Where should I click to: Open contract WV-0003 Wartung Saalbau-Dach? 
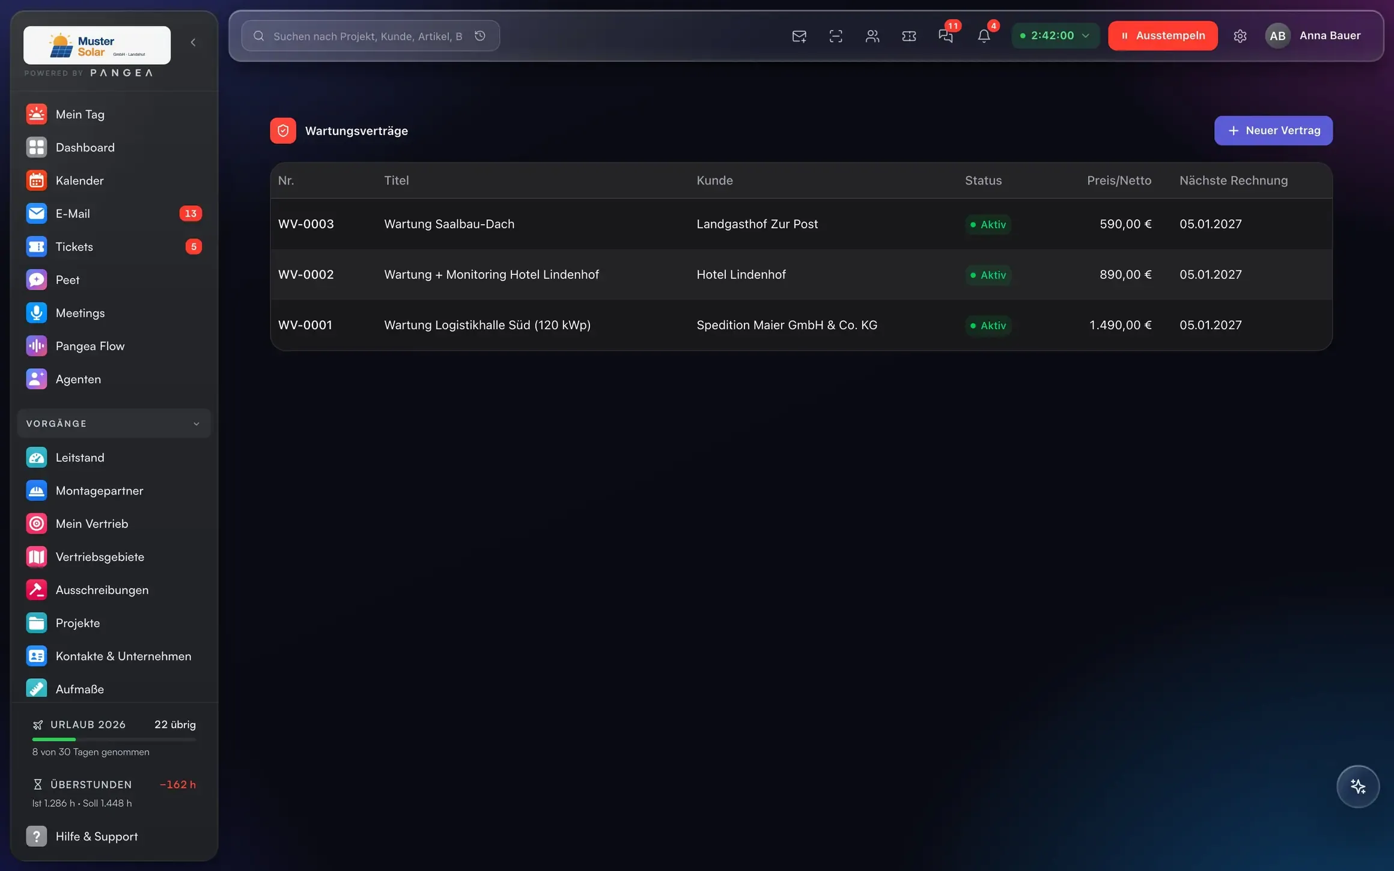click(801, 224)
